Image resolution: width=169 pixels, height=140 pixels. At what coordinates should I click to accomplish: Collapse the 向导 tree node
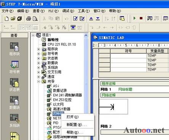pos(38,82)
